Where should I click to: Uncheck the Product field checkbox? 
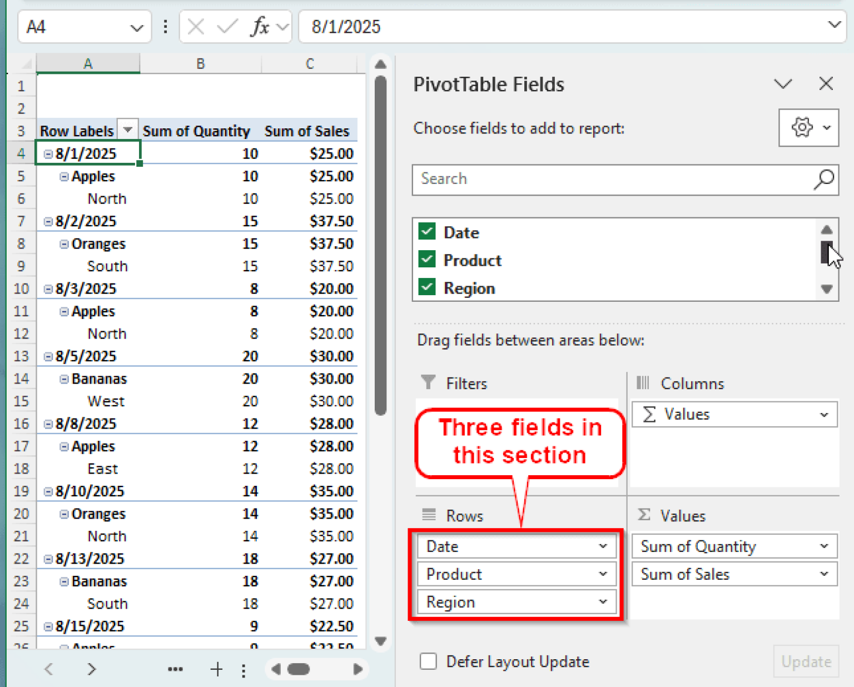[x=426, y=260]
